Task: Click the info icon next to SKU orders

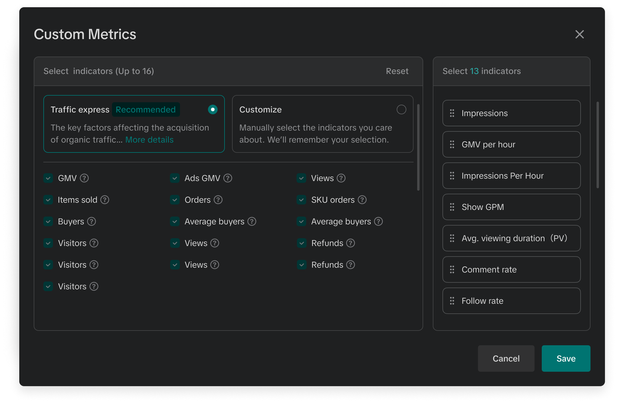Action: click(362, 200)
